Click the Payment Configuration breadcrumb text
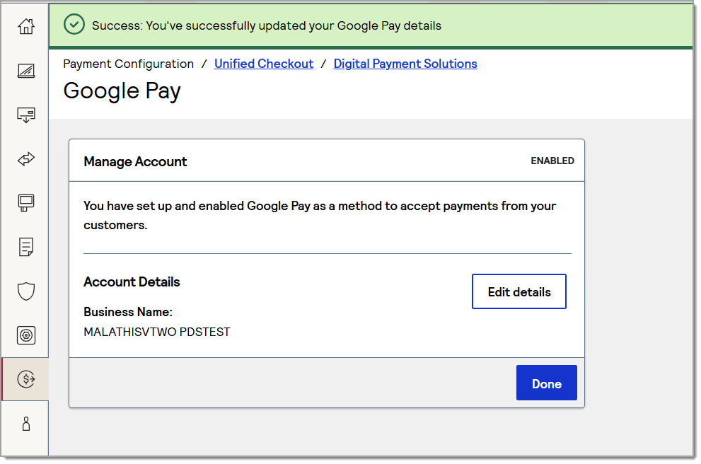 click(128, 64)
